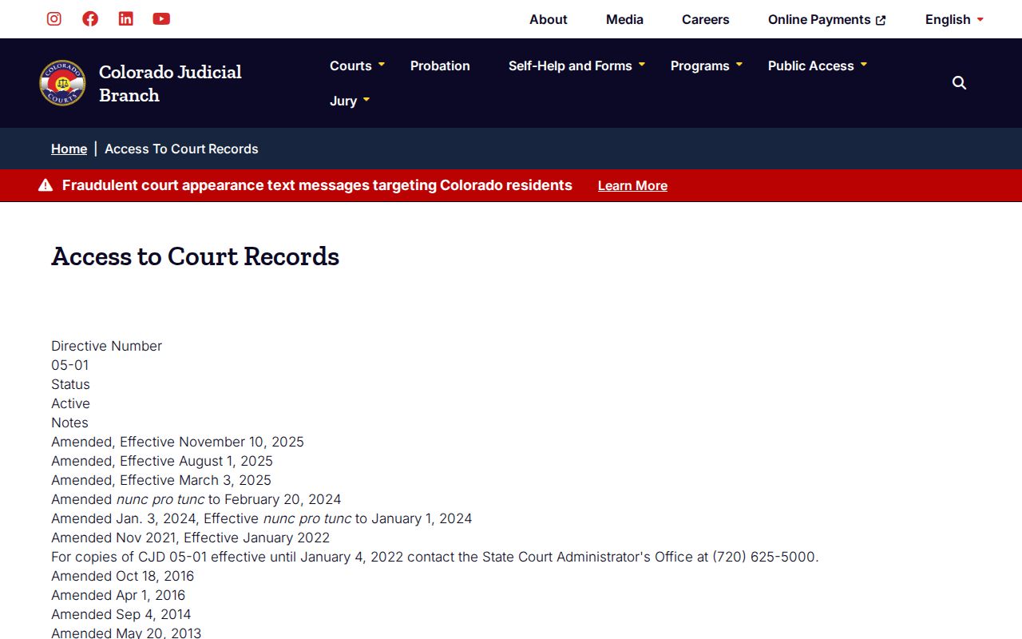The width and height of the screenshot is (1022, 639).
Task: Click the 'Amended Oct 18, 2016' note
Action: [x=122, y=576]
